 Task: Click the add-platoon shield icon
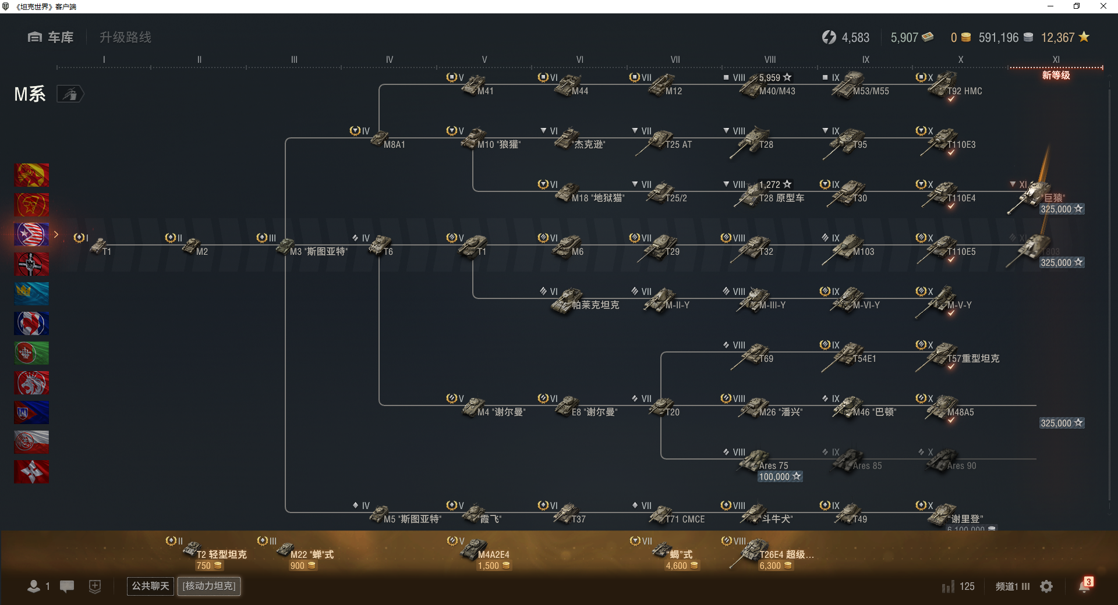click(95, 586)
